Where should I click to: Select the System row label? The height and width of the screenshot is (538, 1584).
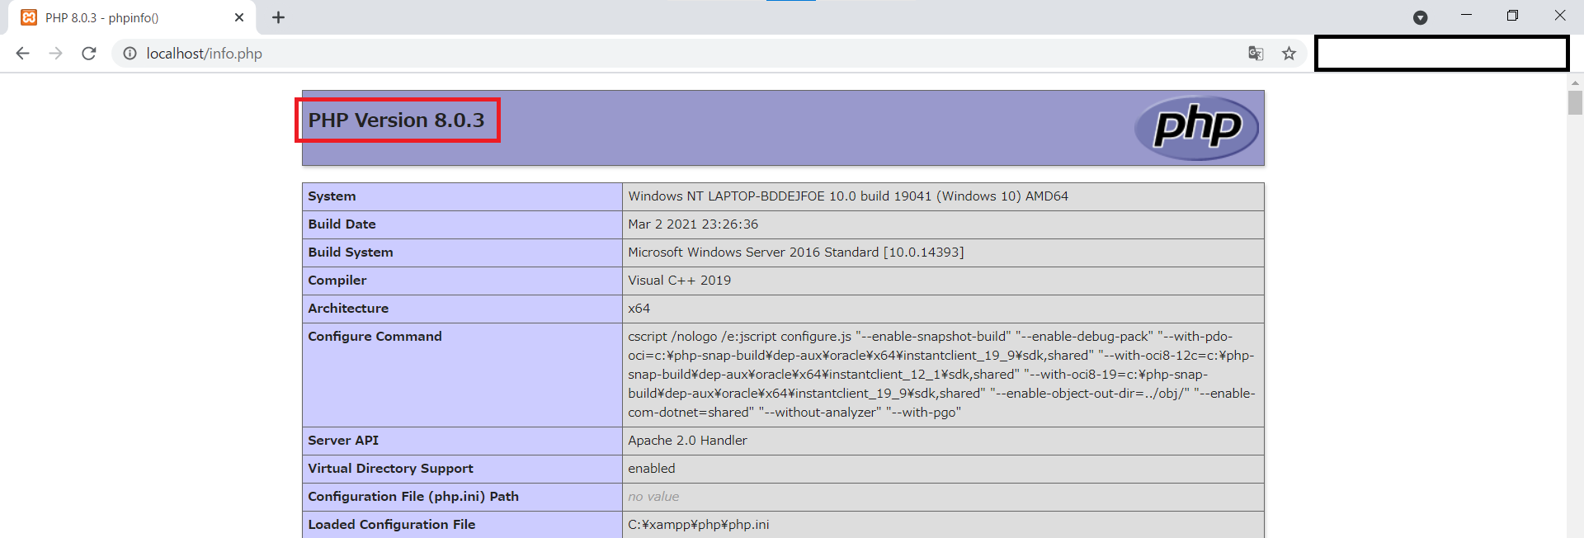332,196
